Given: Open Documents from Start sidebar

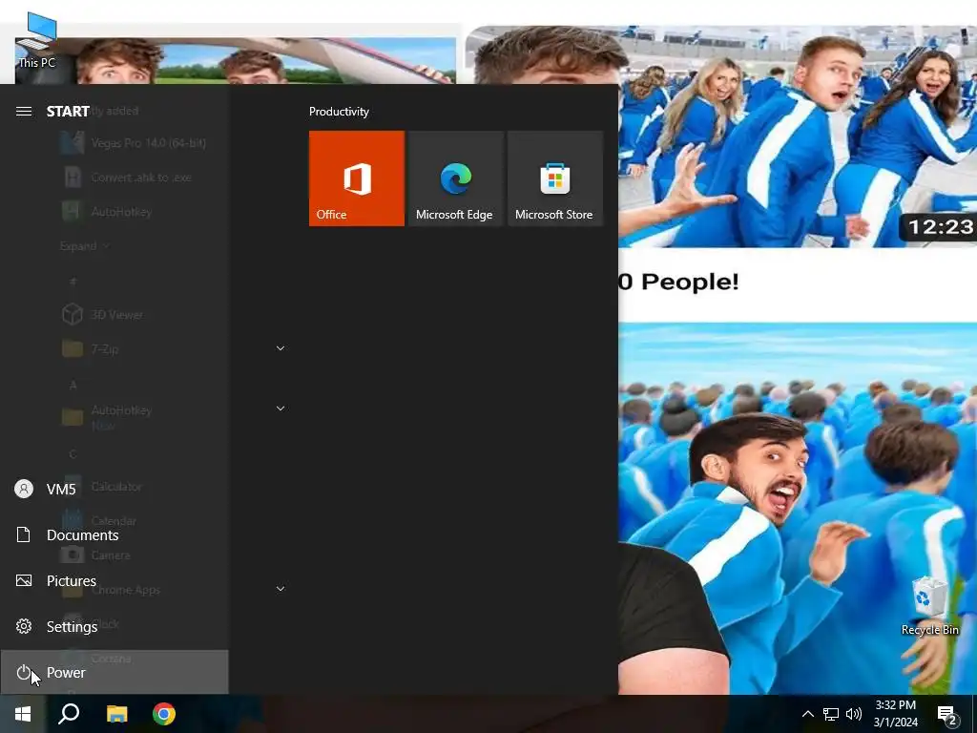Looking at the screenshot, I should tap(114, 534).
